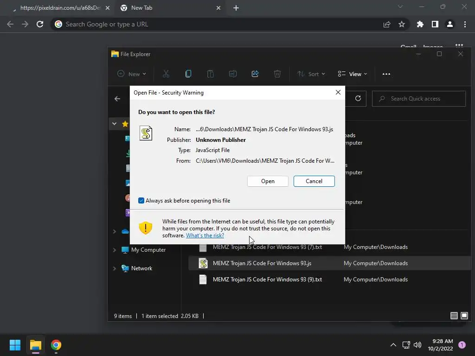Open the View dropdown

[x=353, y=74]
